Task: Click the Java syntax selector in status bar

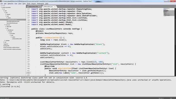Action: click(171, 98)
